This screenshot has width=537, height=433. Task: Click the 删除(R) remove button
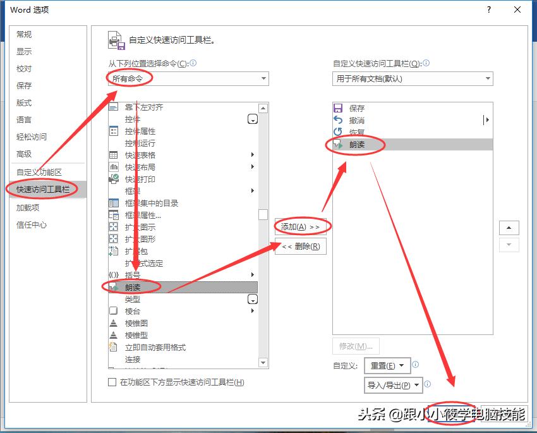(299, 247)
